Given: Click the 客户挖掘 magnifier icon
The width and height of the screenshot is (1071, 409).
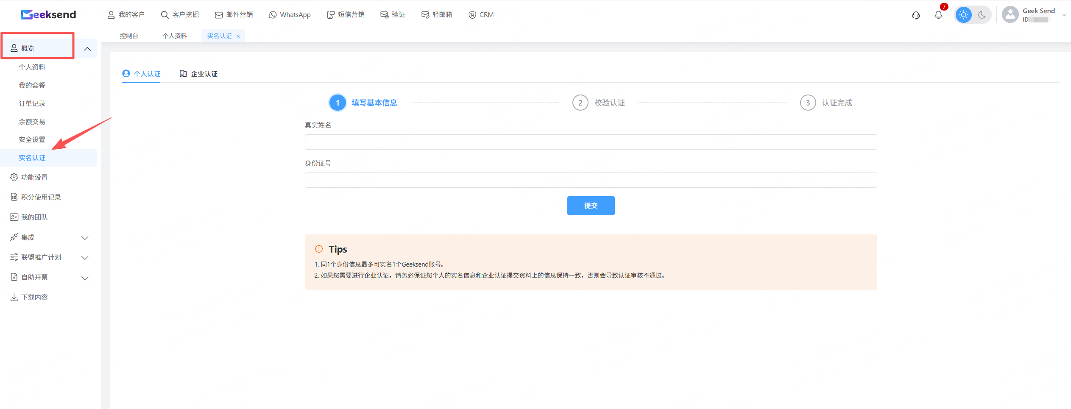Looking at the screenshot, I should tap(165, 15).
